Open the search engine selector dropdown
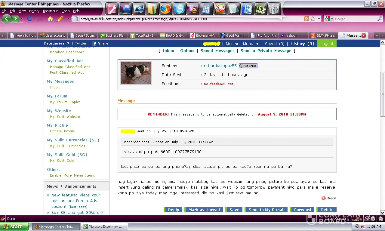This screenshot has height=231, width=385. pyautogui.click(x=329, y=19)
